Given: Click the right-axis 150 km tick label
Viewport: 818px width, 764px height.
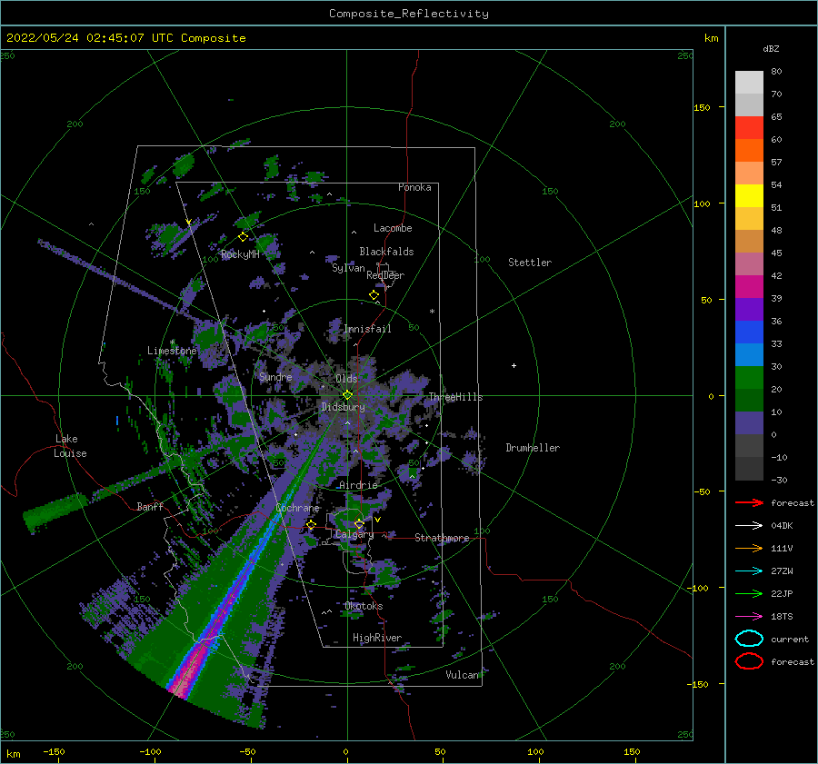Looking at the screenshot, I should pos(702,107).
